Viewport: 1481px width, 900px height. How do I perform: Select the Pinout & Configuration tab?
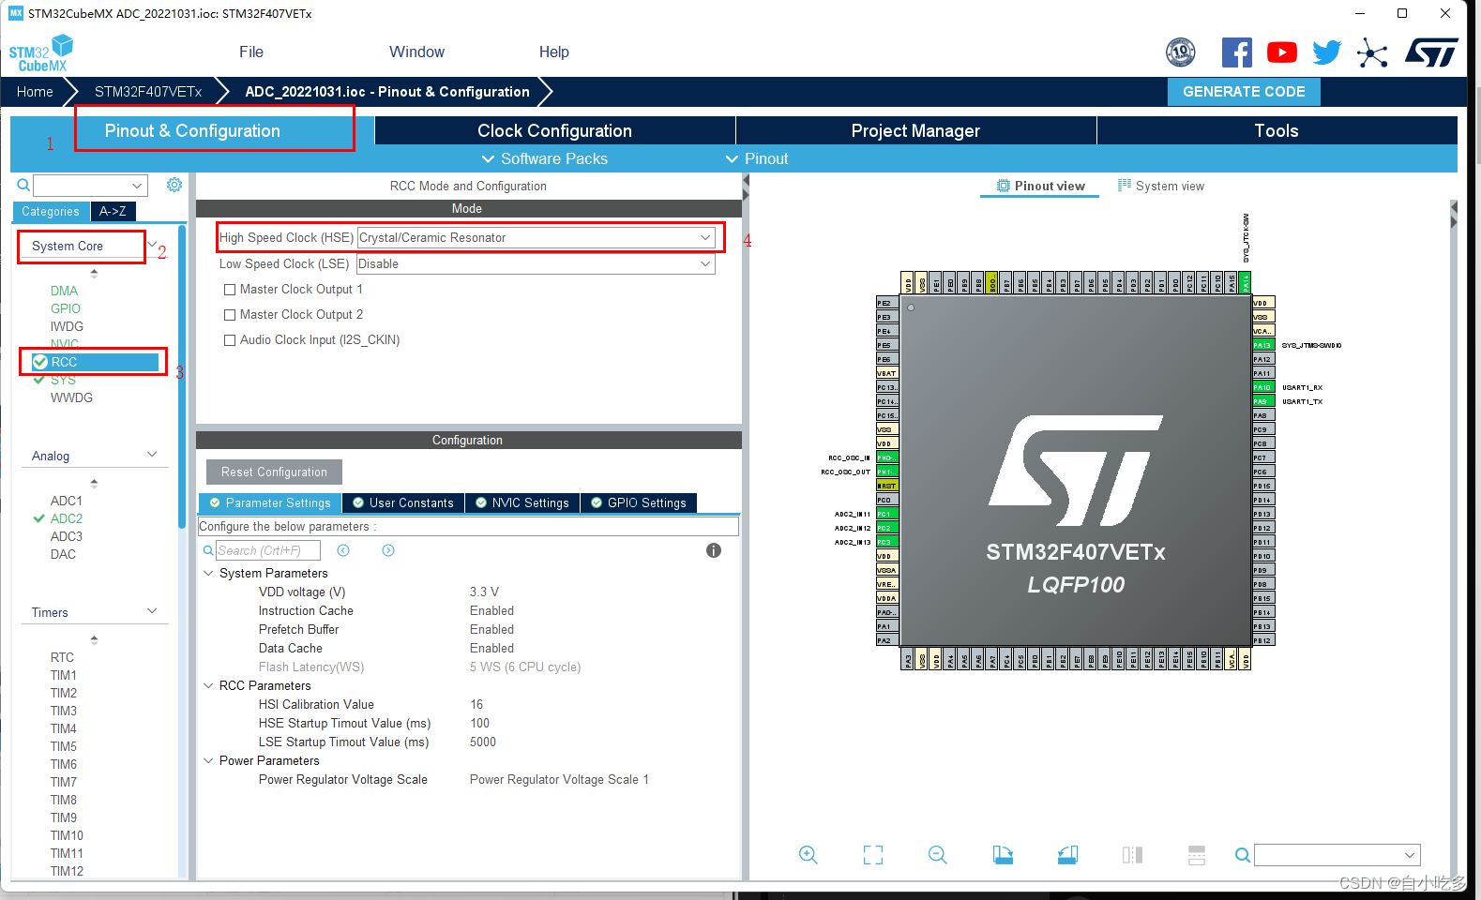tap(192, 130)
